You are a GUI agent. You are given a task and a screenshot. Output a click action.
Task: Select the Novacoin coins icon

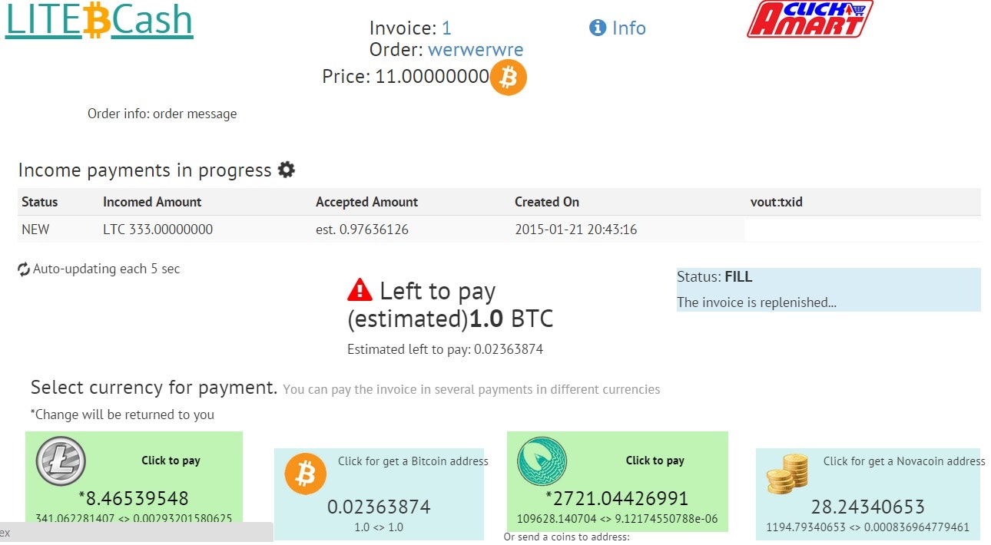[787, 474]
